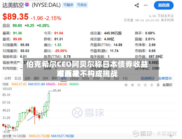Click the 可卖空 tag

82,5
